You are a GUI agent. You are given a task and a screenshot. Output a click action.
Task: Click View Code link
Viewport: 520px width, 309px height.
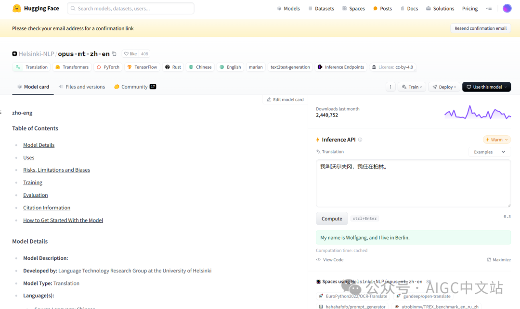click(x=330, y=259)
